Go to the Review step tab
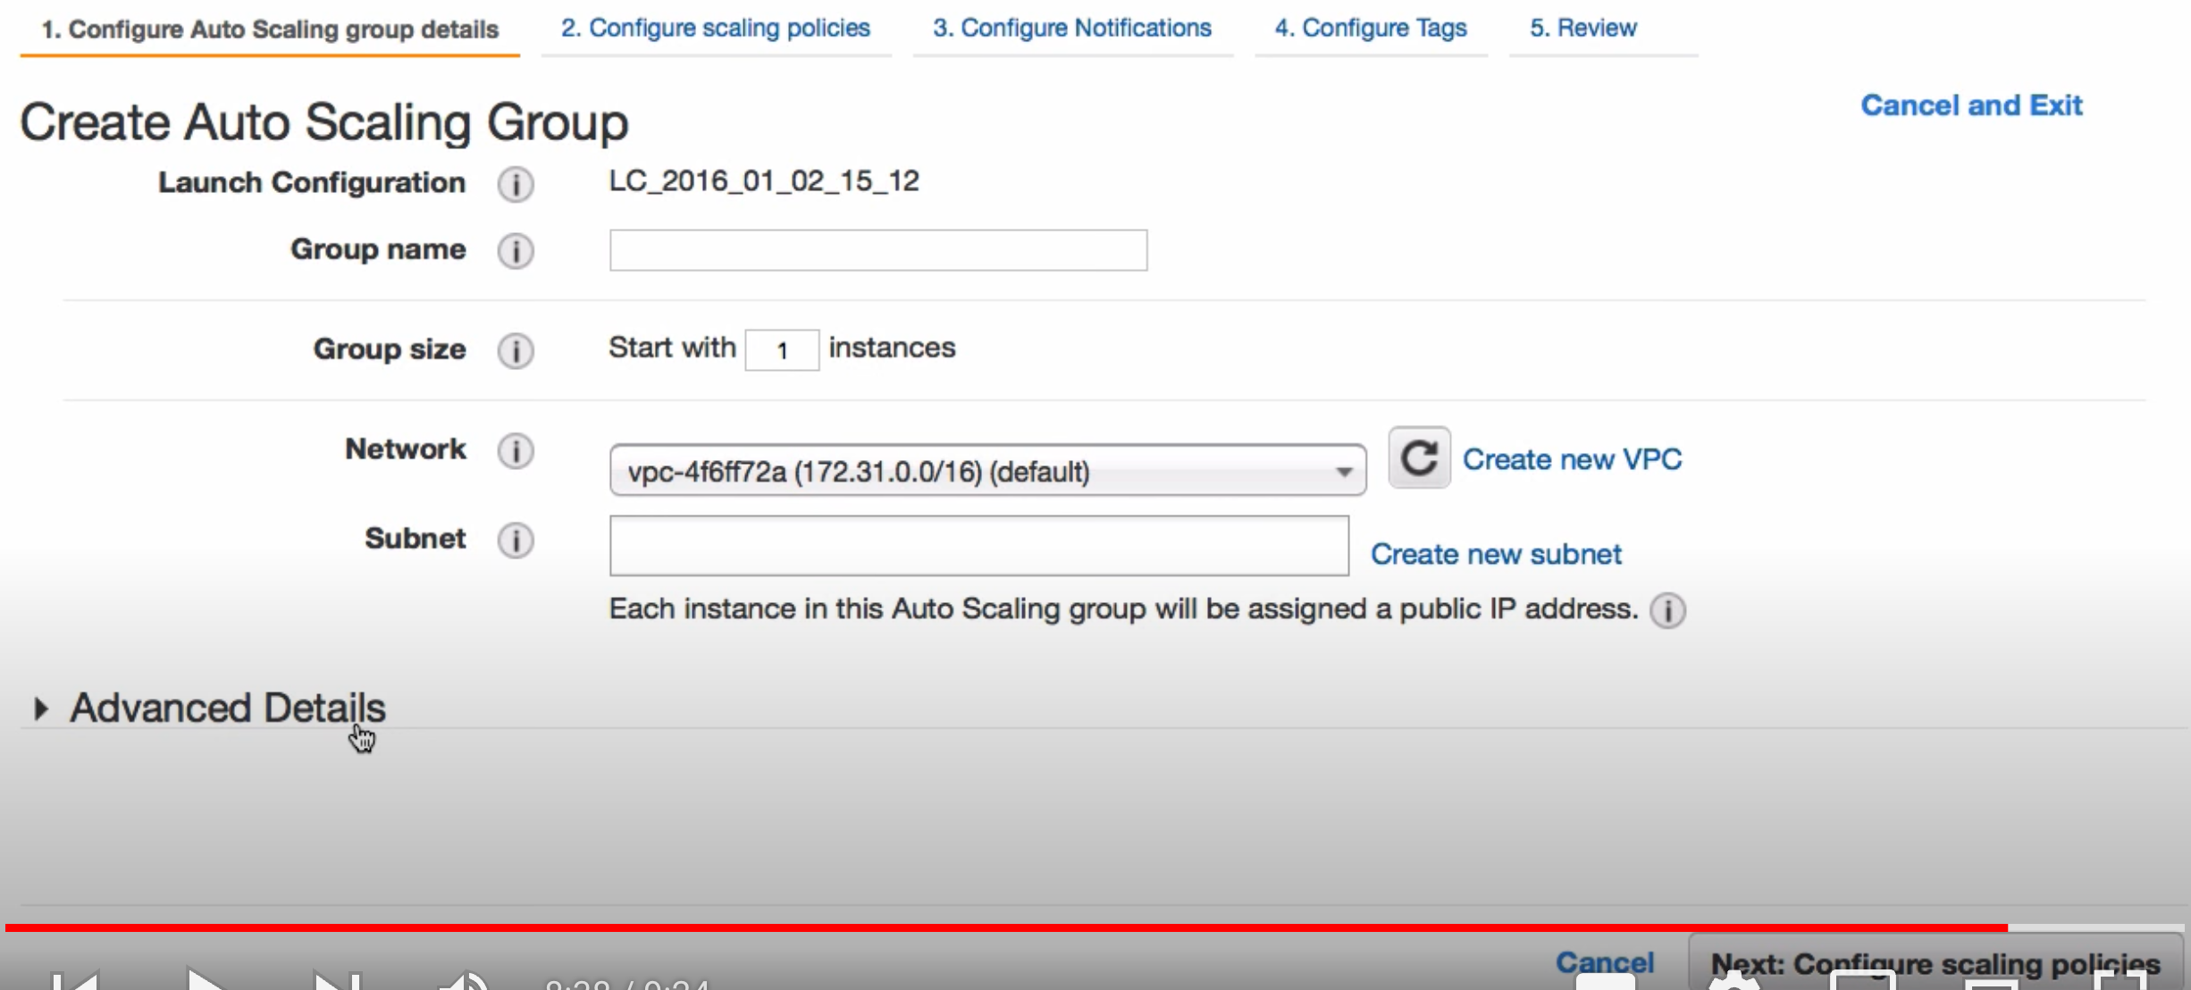Screen dimensions: 2191x990 pos(1582,29)
